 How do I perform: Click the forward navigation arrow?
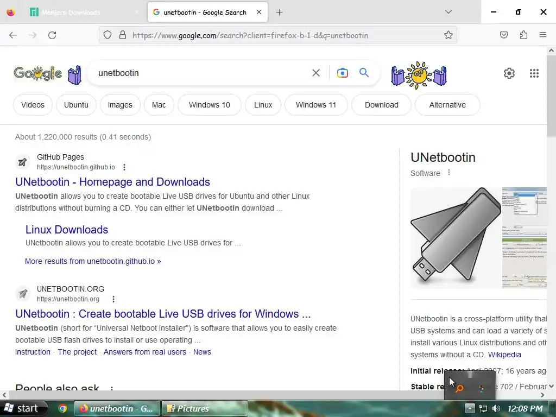point(33,35)
